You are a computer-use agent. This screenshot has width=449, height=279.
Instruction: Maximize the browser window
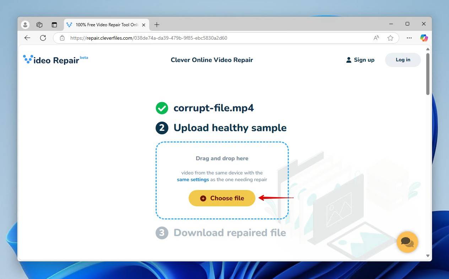pos(407,24)
